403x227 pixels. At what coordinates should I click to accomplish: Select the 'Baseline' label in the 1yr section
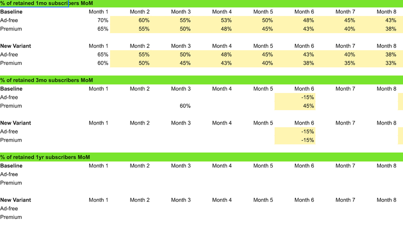click(11, 166)
